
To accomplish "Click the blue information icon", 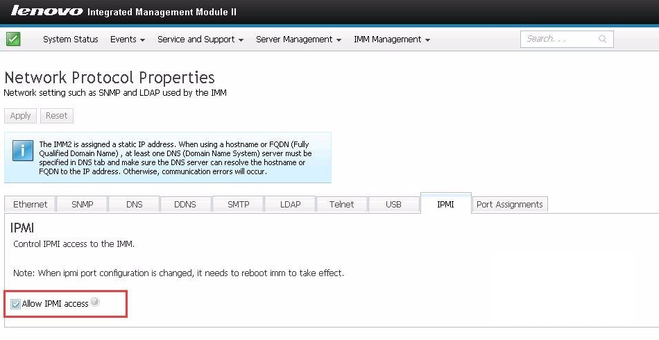I will click(23, 151).
